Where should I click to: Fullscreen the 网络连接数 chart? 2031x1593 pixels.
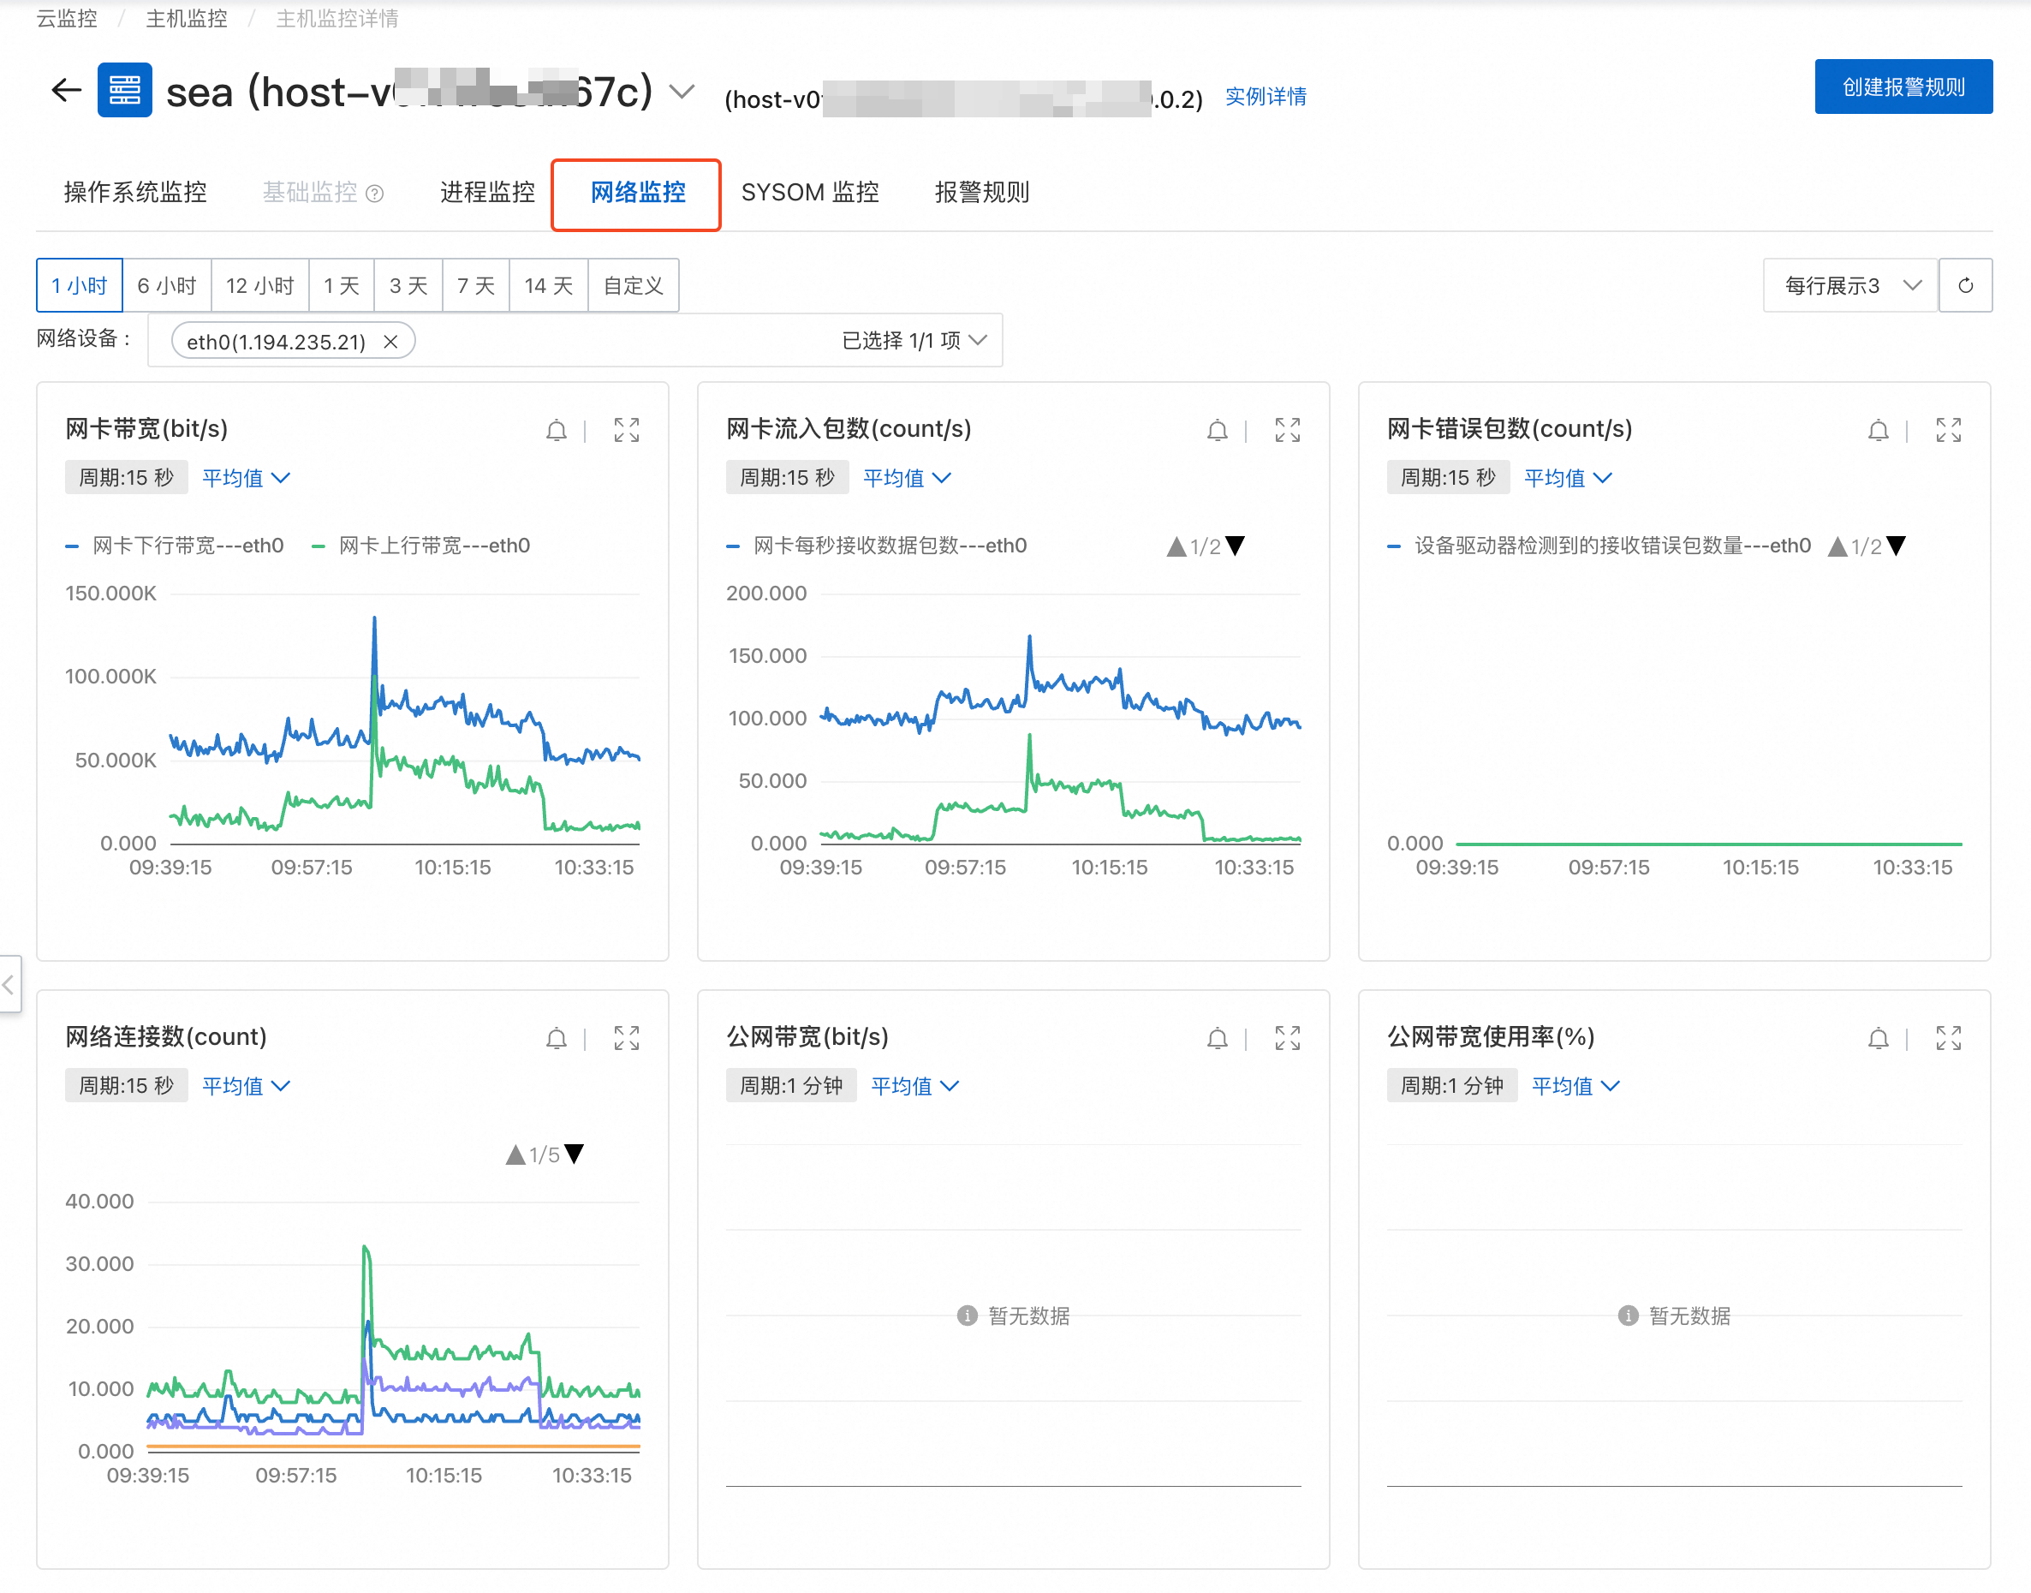click(x=626, y=1038)
